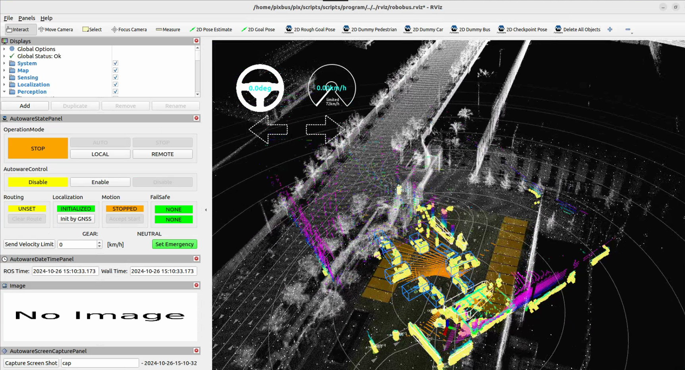Click the Global Options gear icon
This screenshot has height=370, width=685.
click(x=12, y=49)
